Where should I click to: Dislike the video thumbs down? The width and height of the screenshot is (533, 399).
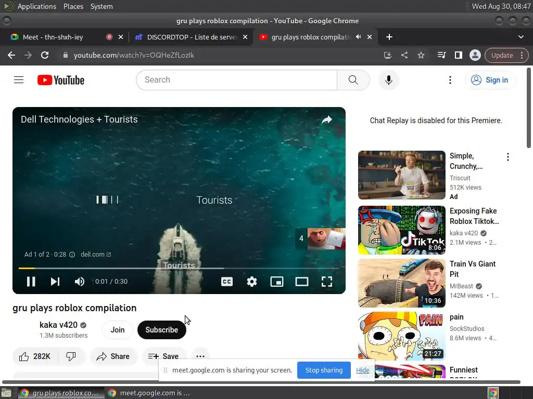click(71, 356)
